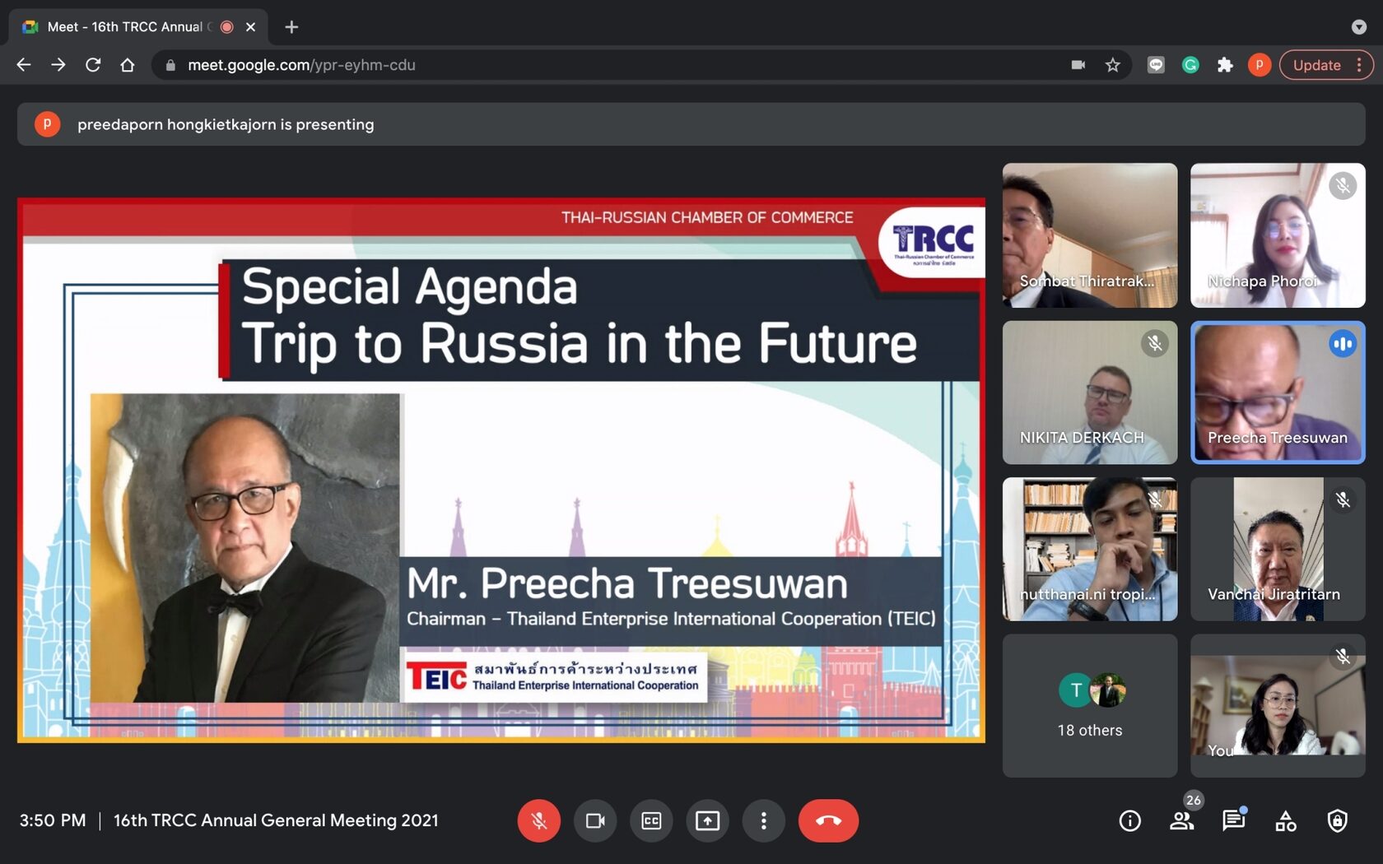This screenshot has width=1383, height=864.
Task: Click the 'preedaporn hongkietkajorn is presenting' banner
Action: 691,124
